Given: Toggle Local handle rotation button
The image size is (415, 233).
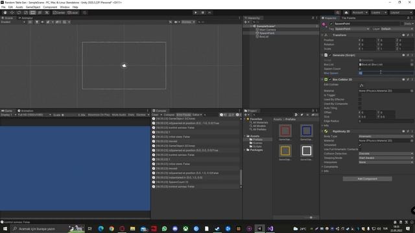Looking at the screenshot, I should pos(73,12).
